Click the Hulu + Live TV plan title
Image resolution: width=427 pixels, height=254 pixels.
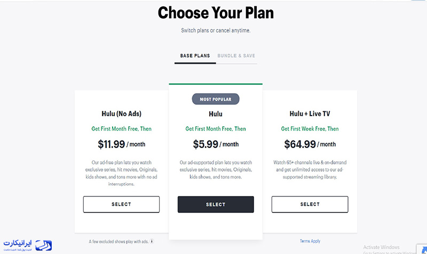(x=310, y=114)
